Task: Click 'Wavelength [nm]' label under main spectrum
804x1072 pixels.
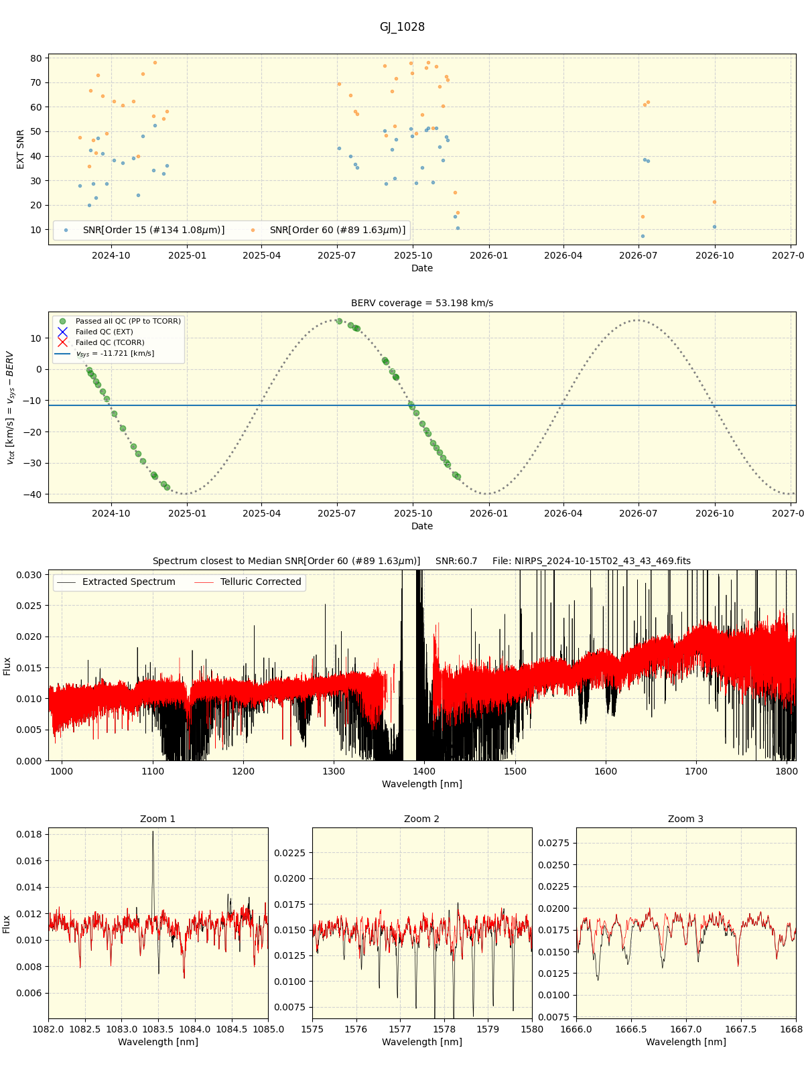Action: 422,784
